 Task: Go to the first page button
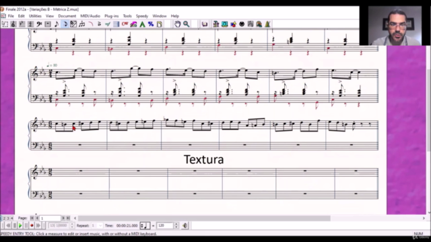tap(32, 218)
